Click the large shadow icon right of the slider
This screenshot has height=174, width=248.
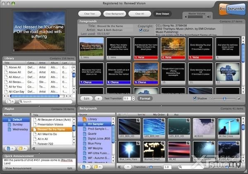coord(238,99)
